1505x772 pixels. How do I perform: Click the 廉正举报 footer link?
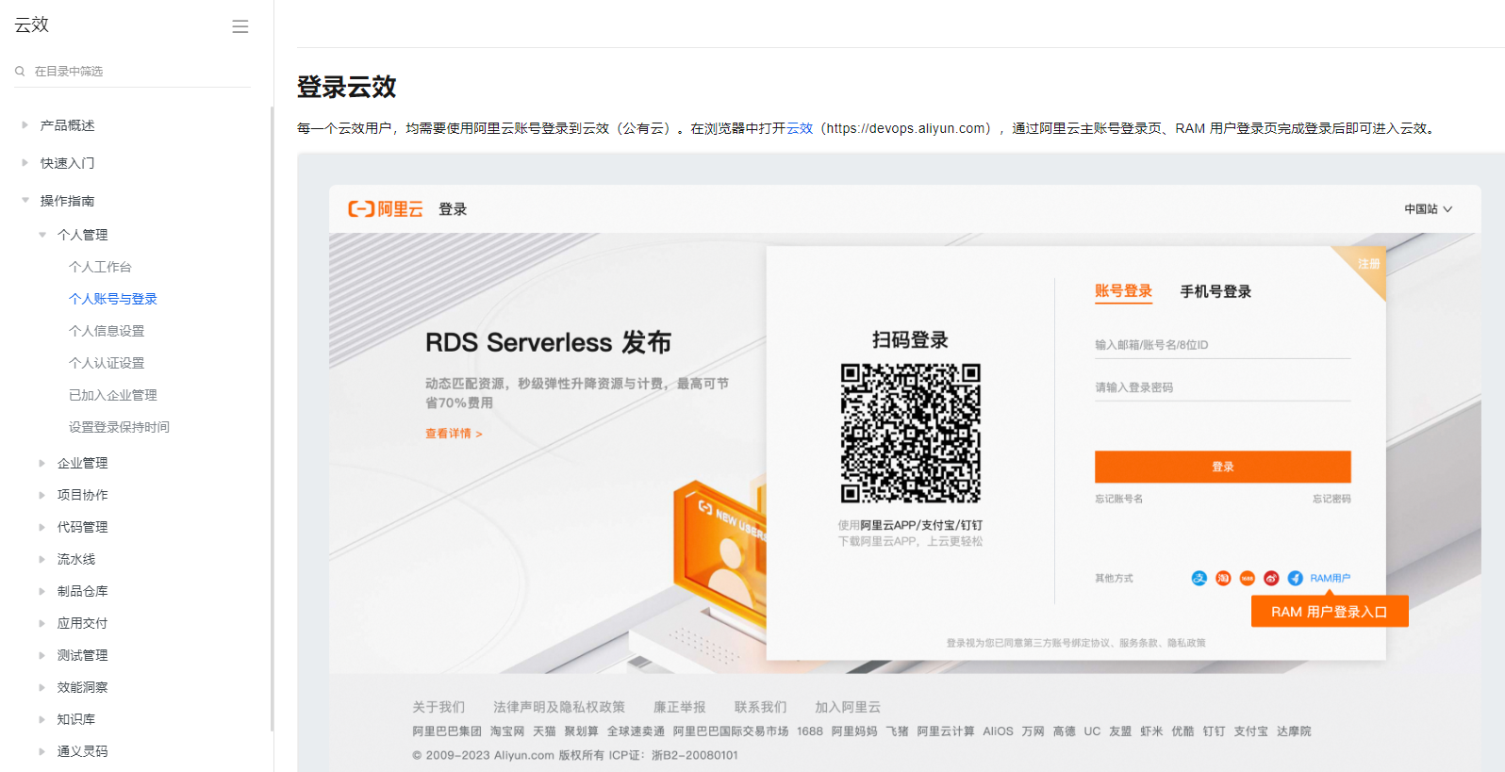click(x=680, y=707)
